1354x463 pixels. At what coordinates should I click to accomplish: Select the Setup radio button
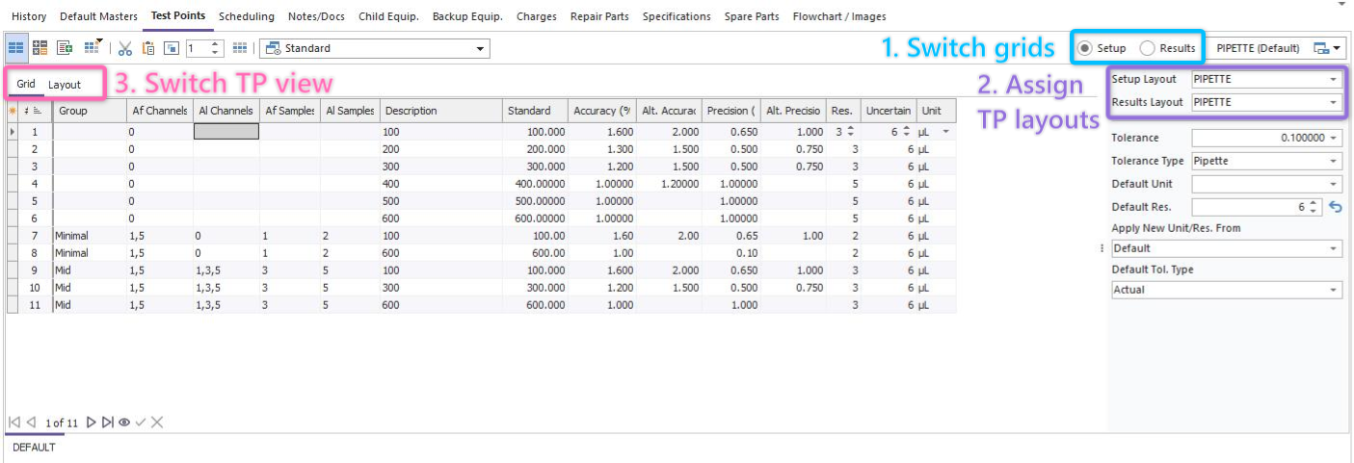pyautogui.click(x=1085, y=48)
